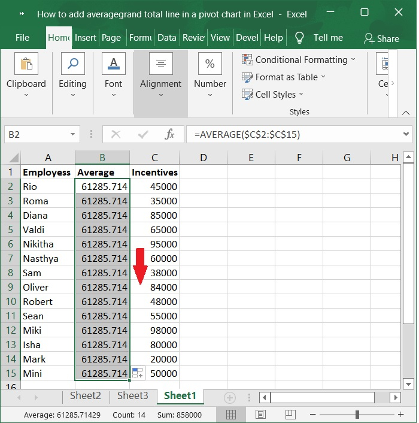Switch to Page Break Preview view
Image resolution: width=419 pixels, height=423 pixels.
pyautogui.click(x=290, y=415)
